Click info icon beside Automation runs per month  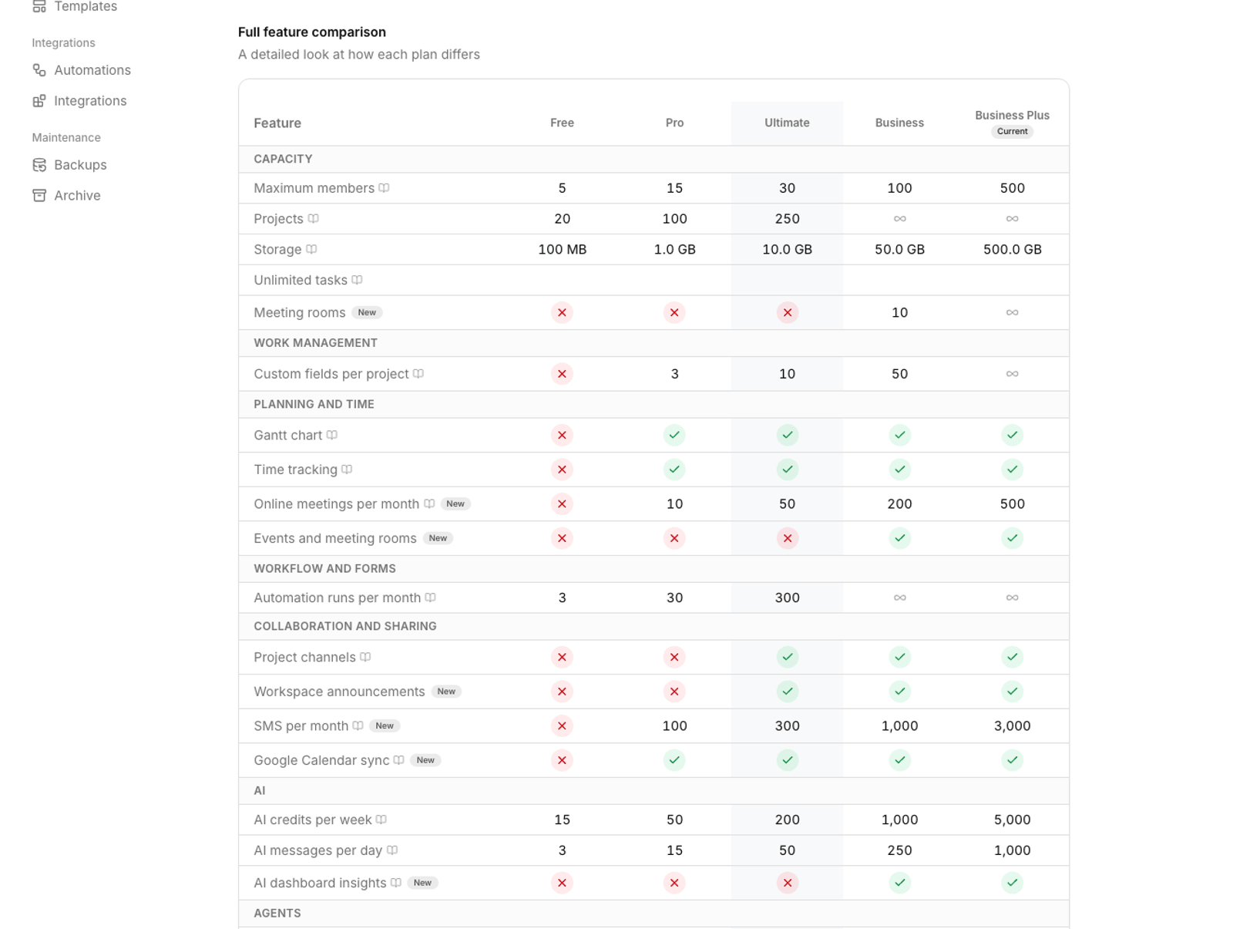(x=431, y=597)
